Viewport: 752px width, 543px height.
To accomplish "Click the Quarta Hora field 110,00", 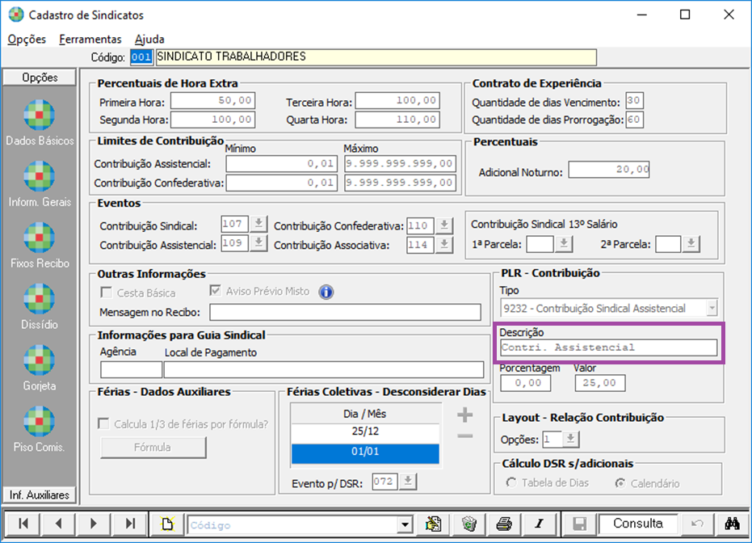I will pyautogui.click(x=397, y=120).
